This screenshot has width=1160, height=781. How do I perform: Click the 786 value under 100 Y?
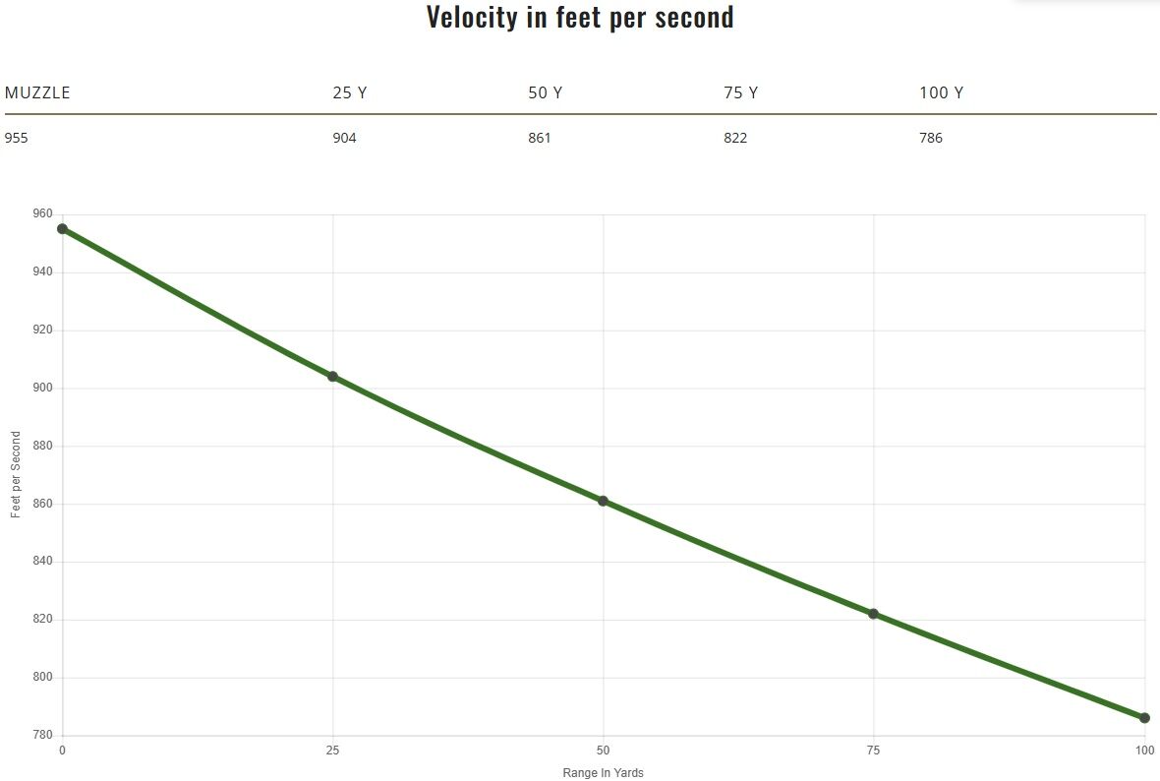coord(931,138)
